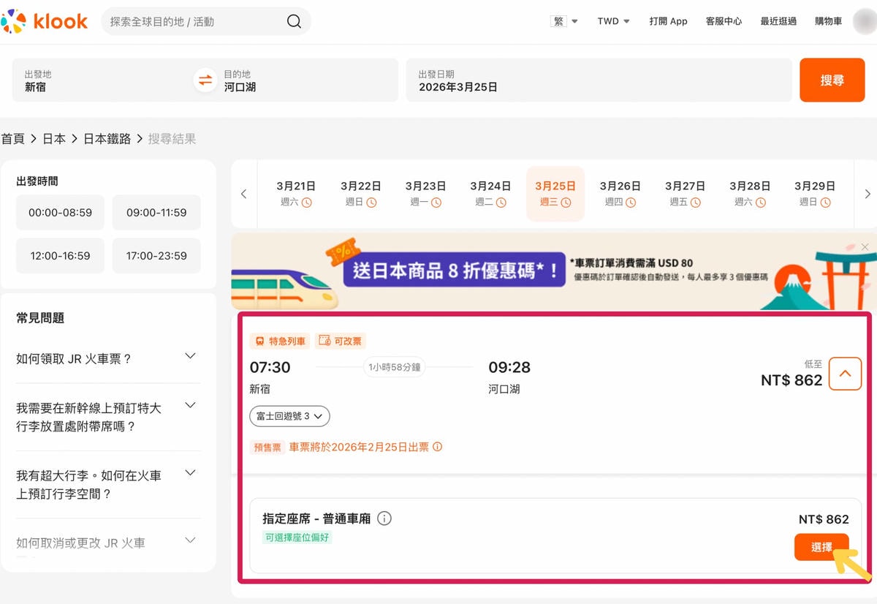Click the orange 搜尋 button
The height and width of the screenshot is (604, 877).
832,80
